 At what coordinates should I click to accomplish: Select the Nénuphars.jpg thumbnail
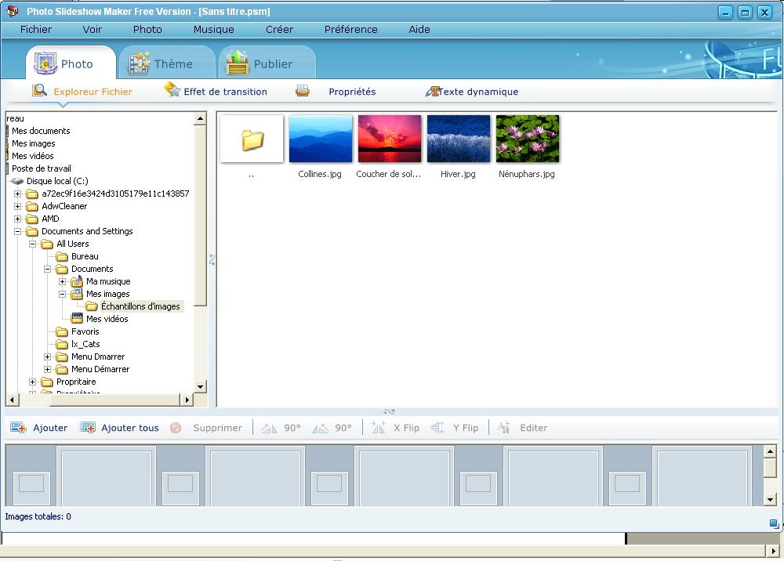point(527,139)
